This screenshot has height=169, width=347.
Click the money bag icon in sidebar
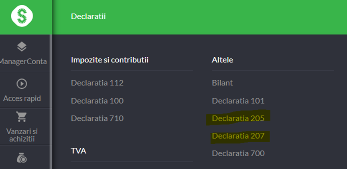coord(22,158)
